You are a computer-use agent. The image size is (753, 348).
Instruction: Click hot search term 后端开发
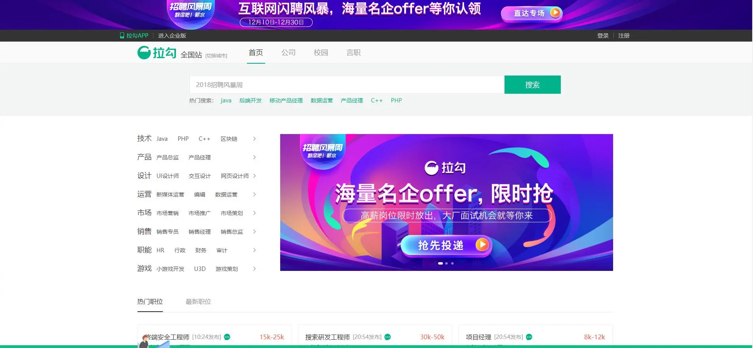(x=250, y=100)
